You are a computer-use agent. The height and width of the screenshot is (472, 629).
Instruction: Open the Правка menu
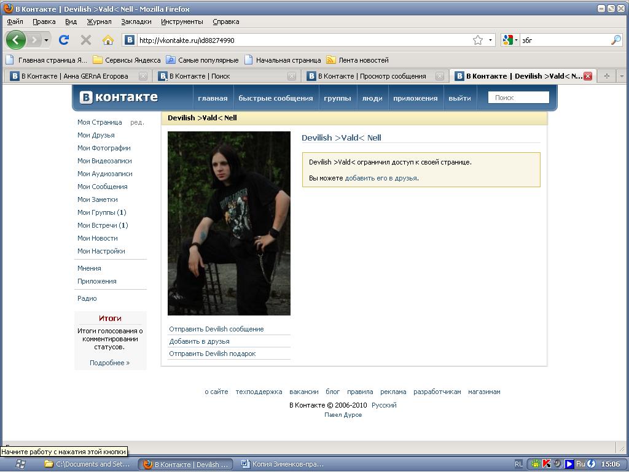(44, 21)
